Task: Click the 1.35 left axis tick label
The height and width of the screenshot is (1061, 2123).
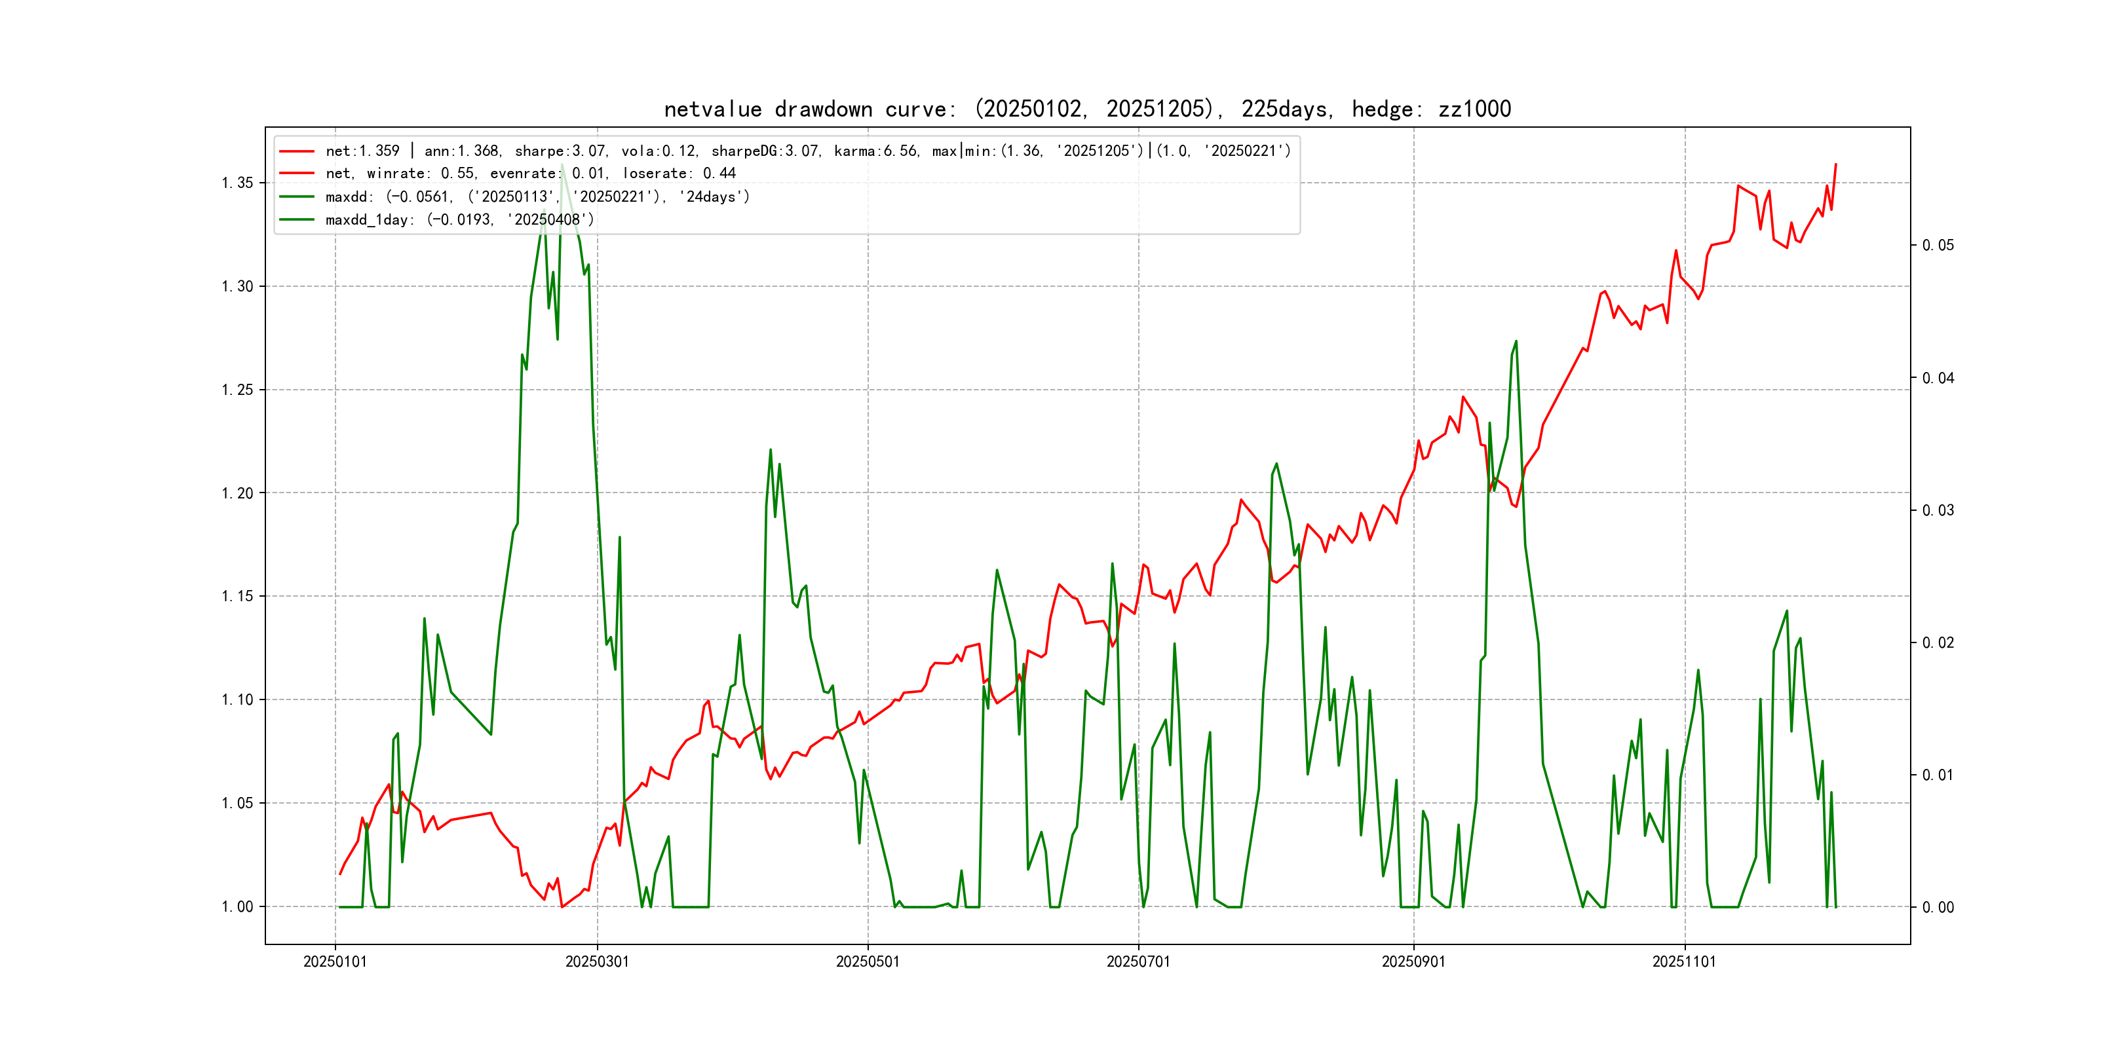Action: tap(237, 183)
